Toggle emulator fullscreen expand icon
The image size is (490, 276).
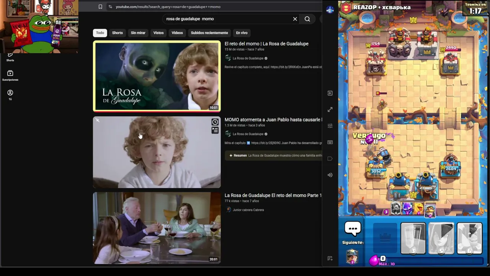330,110
